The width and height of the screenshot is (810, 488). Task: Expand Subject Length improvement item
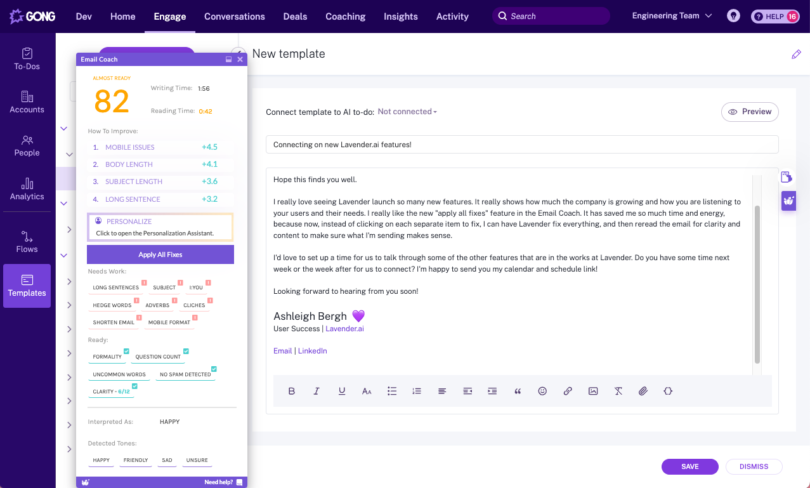tap(160, 181)
